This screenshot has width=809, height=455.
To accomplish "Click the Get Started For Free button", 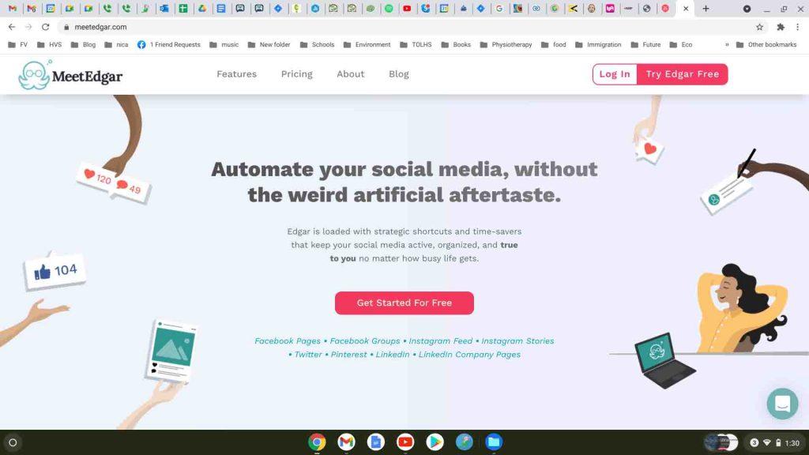I will (404, 303).
